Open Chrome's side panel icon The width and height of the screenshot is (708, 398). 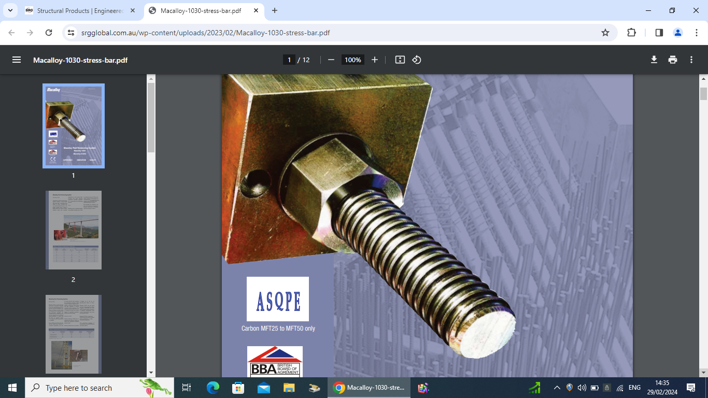[x=659, y=32]
